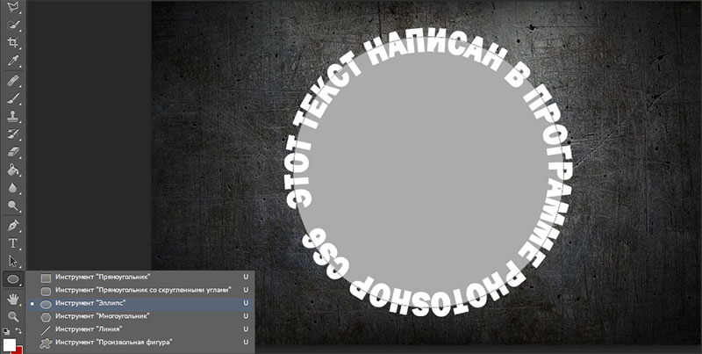Choose Инструмент "Прямоугольник" from flyout
Viewport: 702px width, 354px height.
[x=140, y=278]
